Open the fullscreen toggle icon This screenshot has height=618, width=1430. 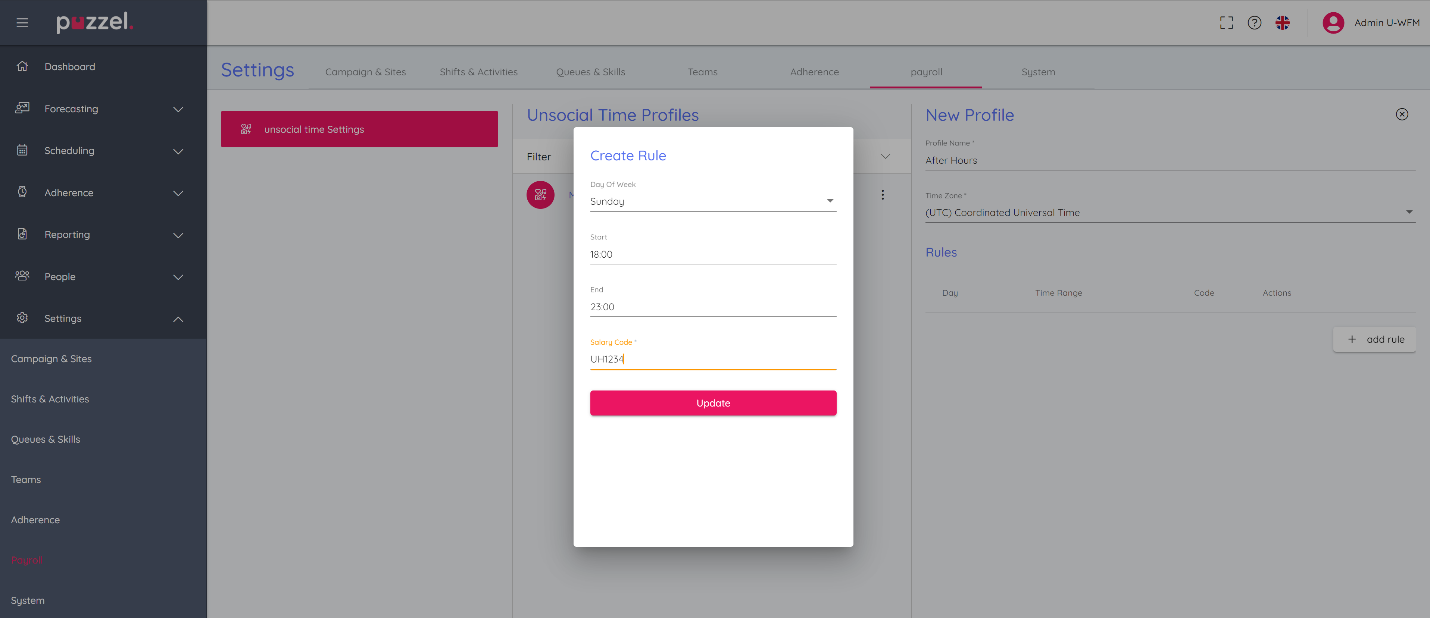(x=1226, y=23)
